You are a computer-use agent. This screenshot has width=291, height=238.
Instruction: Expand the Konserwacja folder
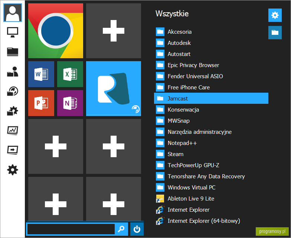pos(211,110)
